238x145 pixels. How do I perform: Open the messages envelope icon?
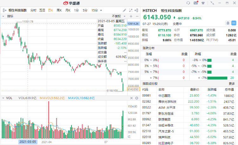(196, 3)
